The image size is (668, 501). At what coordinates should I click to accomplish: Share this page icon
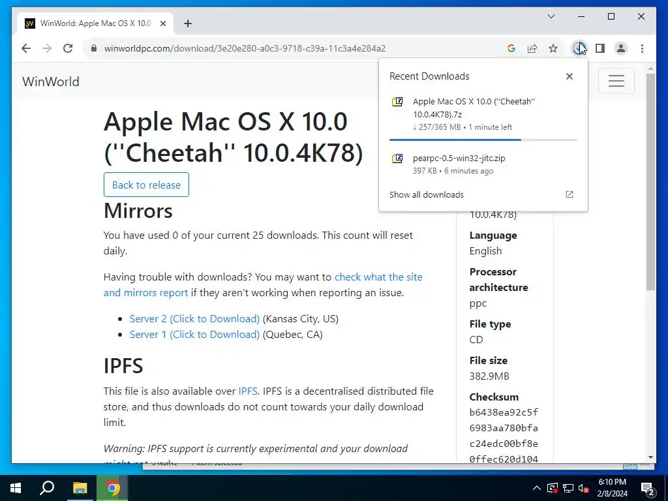pyautogui.click(x=532, y=48)
